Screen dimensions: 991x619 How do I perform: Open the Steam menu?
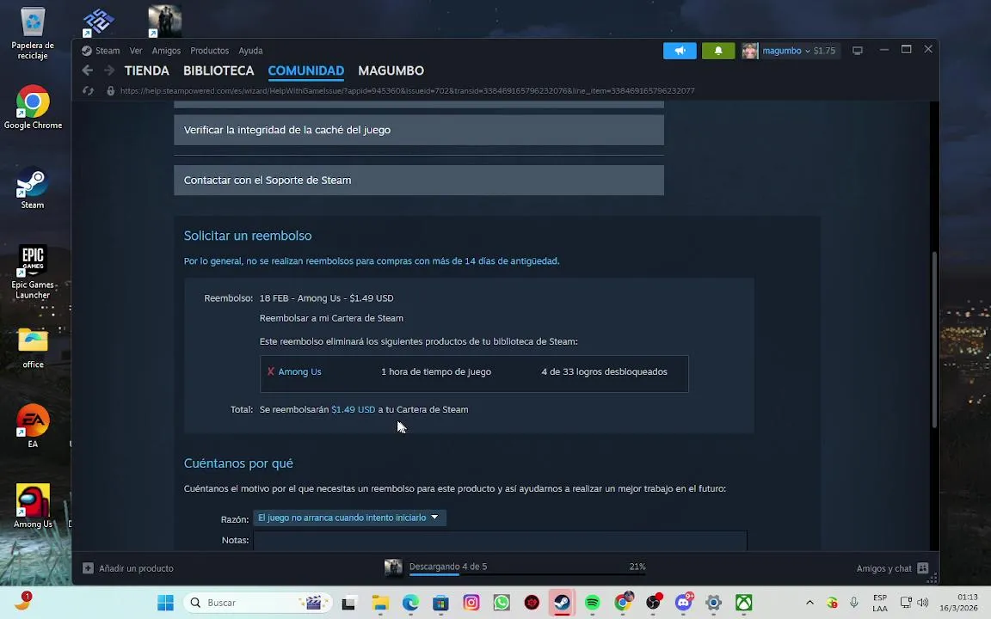(108, 51)
